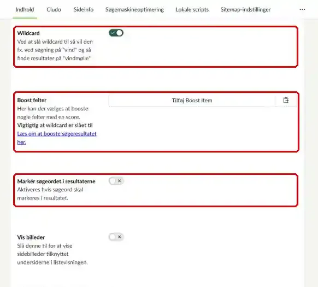The height and width of the screenshot is (287, 318).
Task: Select the Søgemaskineoptimering tab
Action: click(x=134, y=9)
